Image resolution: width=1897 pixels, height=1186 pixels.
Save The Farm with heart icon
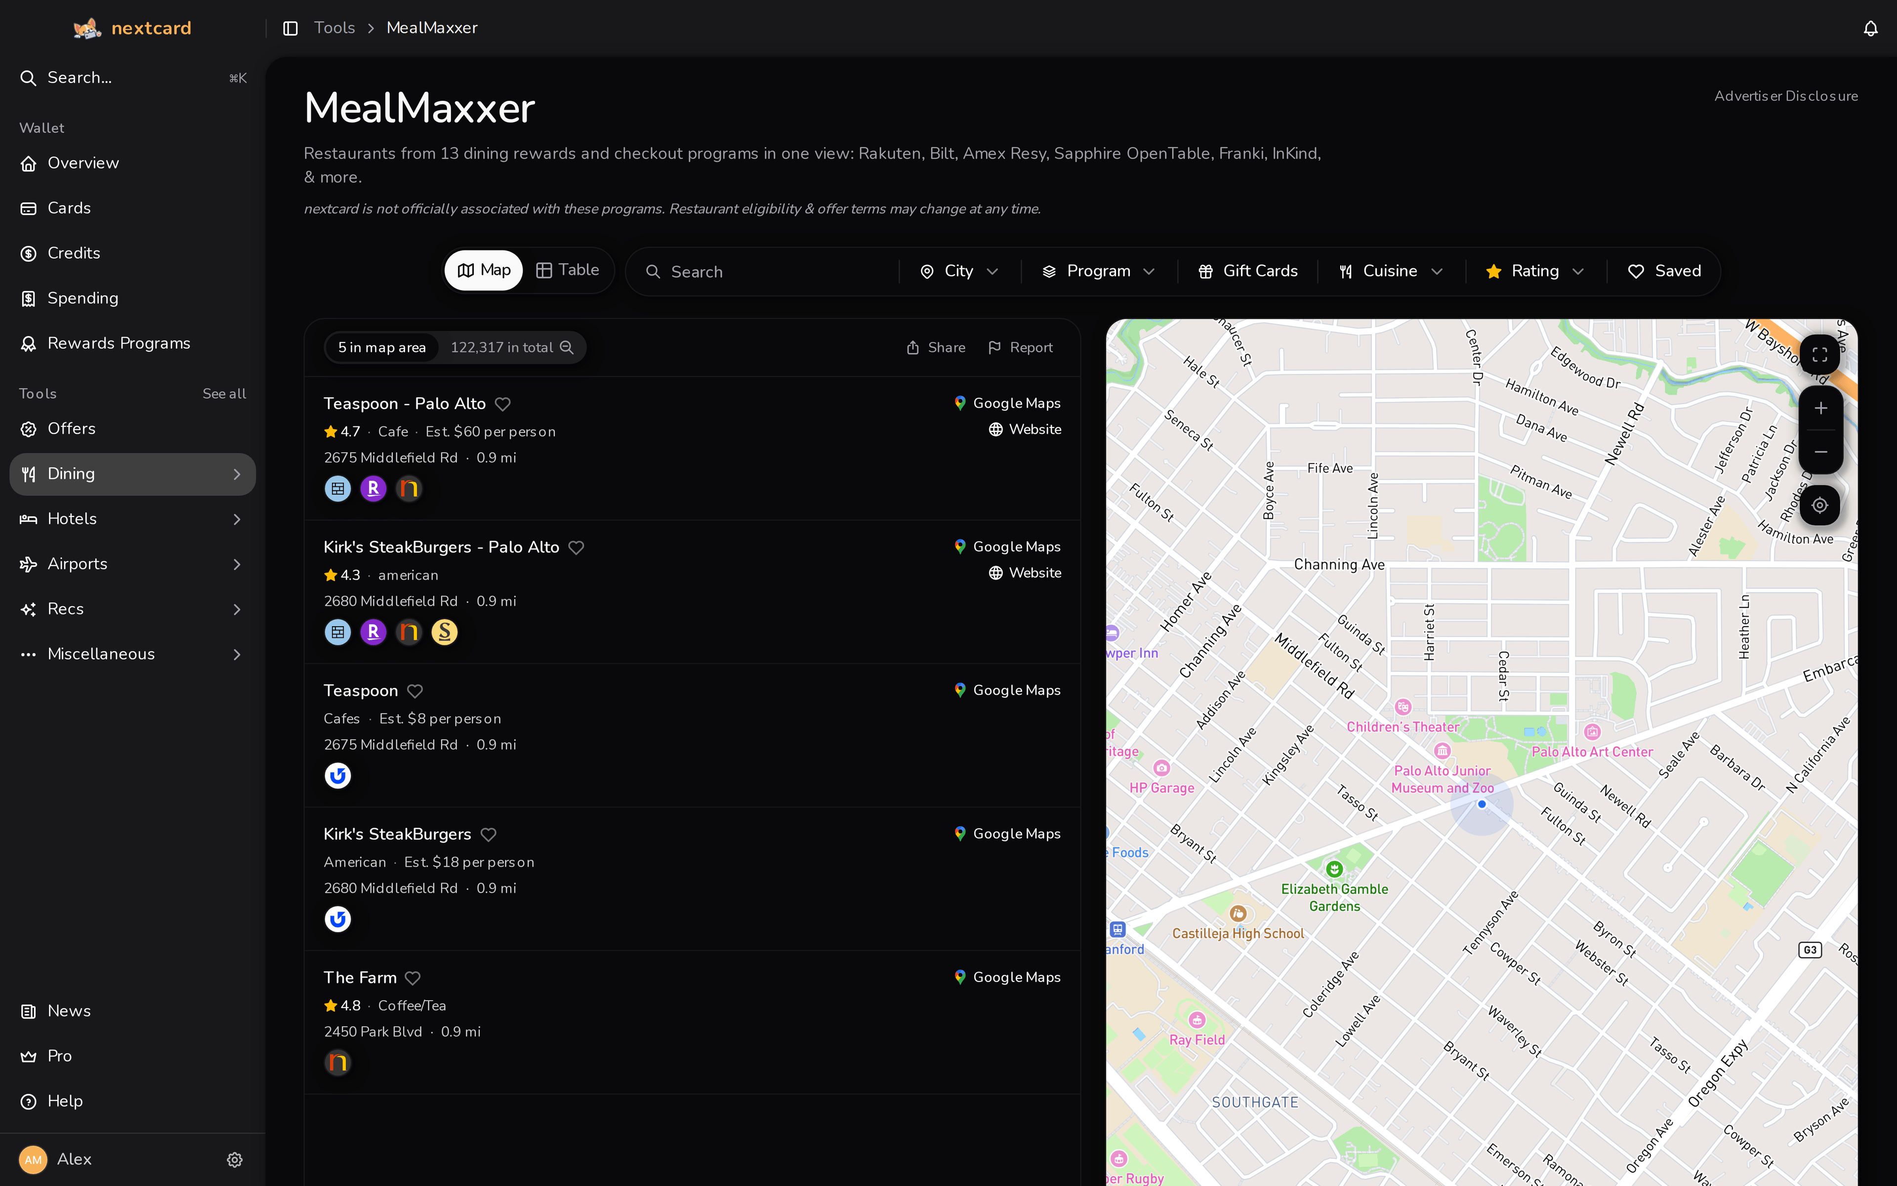(413, 978)
